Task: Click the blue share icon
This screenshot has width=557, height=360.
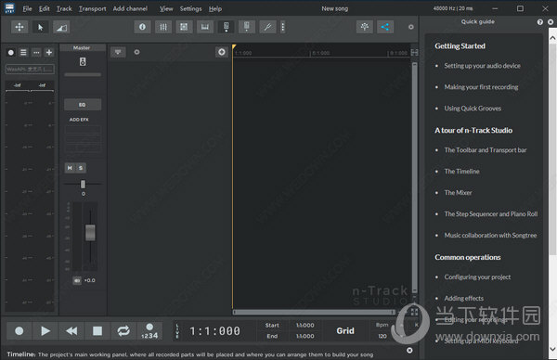Action: (x=385, y=27)
